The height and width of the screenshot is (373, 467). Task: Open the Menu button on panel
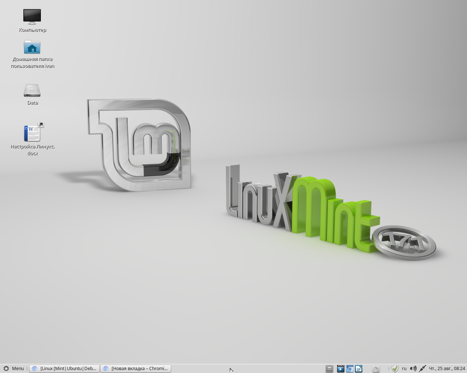[x=18, y=369]
